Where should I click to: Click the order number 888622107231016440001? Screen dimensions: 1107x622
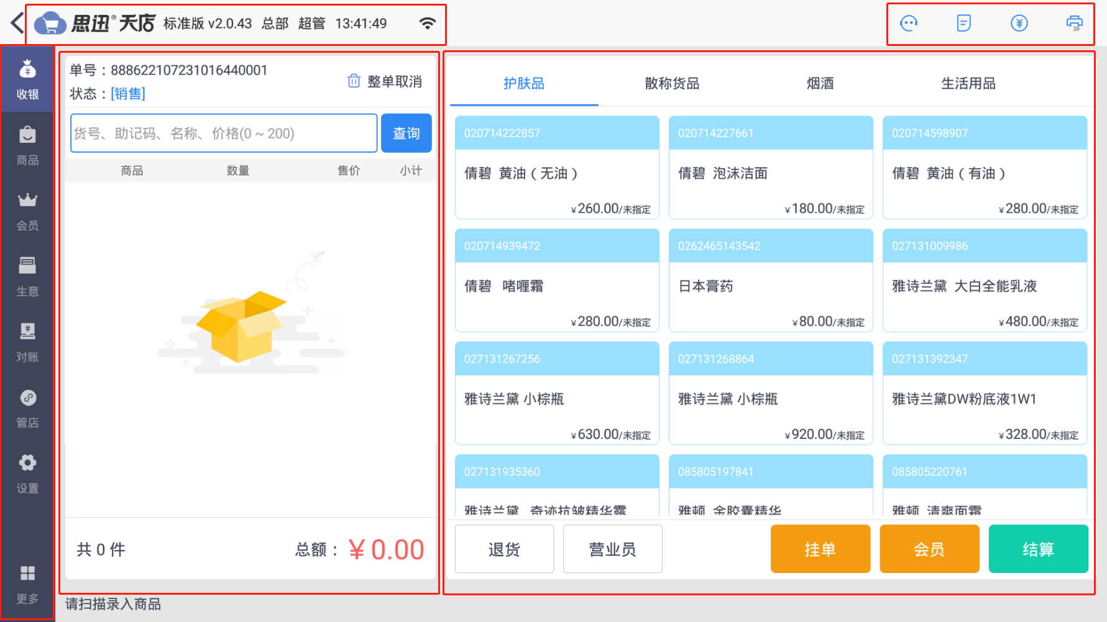click(x=189, y=70)
